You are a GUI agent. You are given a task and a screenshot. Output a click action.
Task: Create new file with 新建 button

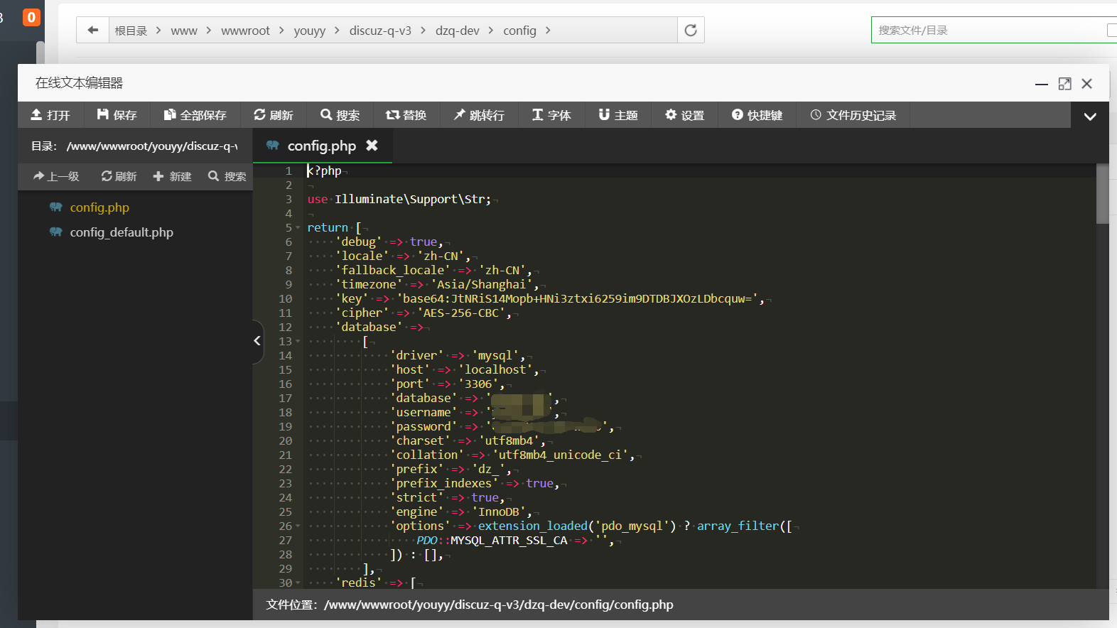point(173,176)
